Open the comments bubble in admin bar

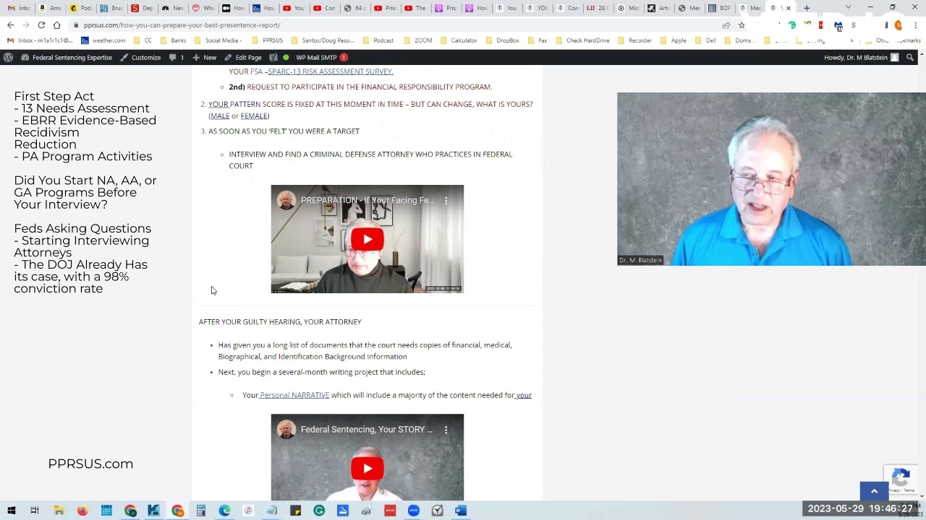pos(177,57)
